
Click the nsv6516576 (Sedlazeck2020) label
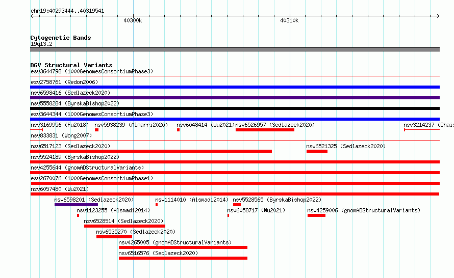click(158, 253)
